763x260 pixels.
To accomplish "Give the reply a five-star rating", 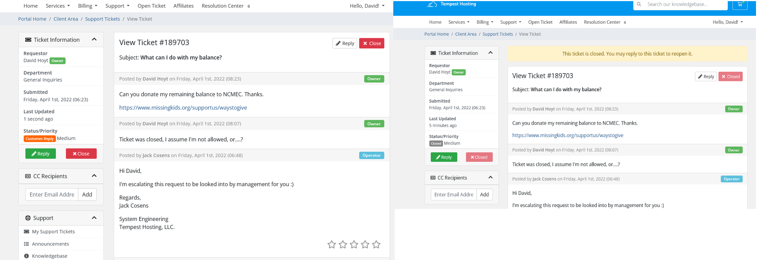I will tap(376, 245).
